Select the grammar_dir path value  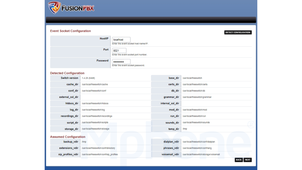click(x=197, y=97)
